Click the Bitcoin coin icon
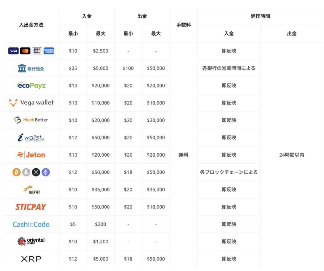Screen dimensions: 324x271 (16, 172)
